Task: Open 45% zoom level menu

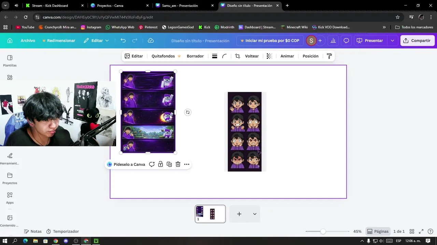Action: (357, 231)
